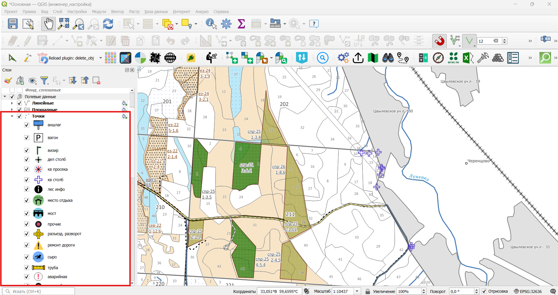
Task: Activate the Identify Features tool
Action: click(x=211, y=24)
